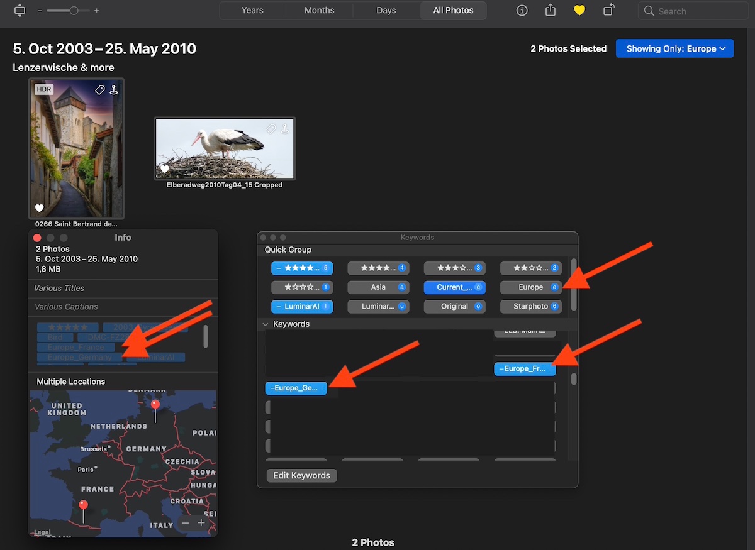Toggle the Current_ keyword button
This screenshot has width=755, height=550.
coord(454,287)
